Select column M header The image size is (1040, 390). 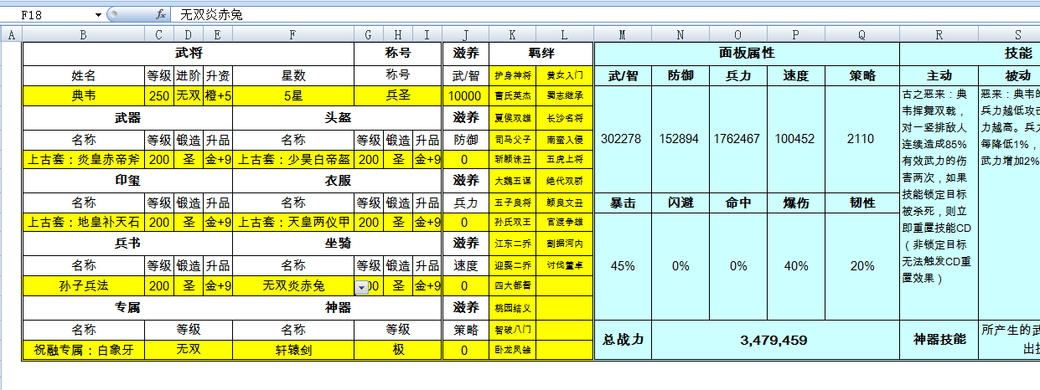(623, 34)
